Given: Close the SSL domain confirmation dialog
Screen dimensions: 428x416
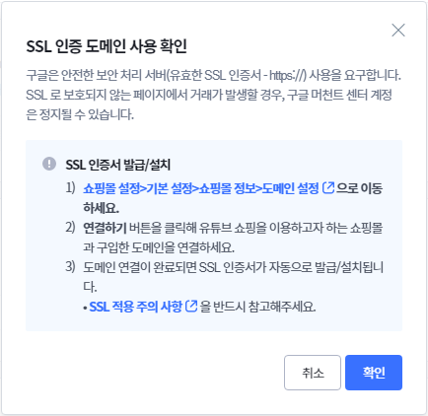Looking at the screenshot, I should [398, 31].
